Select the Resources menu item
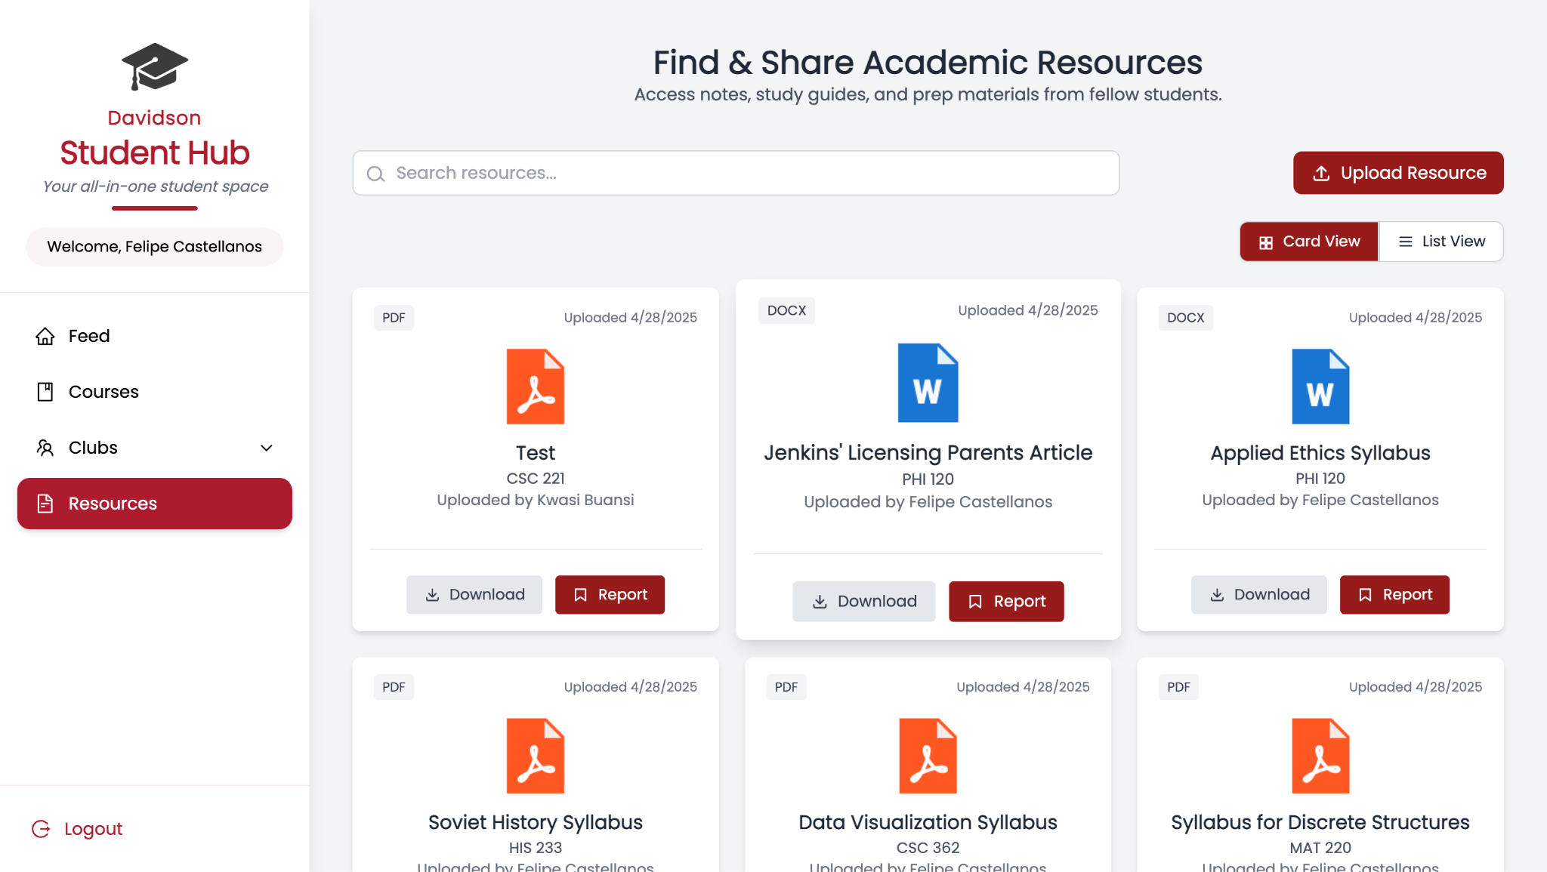The image size is (1547, 872). point(155,504)
